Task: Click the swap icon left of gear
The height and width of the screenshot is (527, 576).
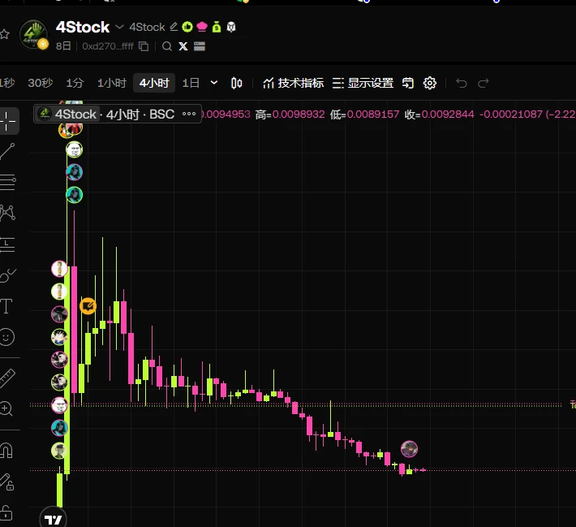Action: (x=407, y=83)
